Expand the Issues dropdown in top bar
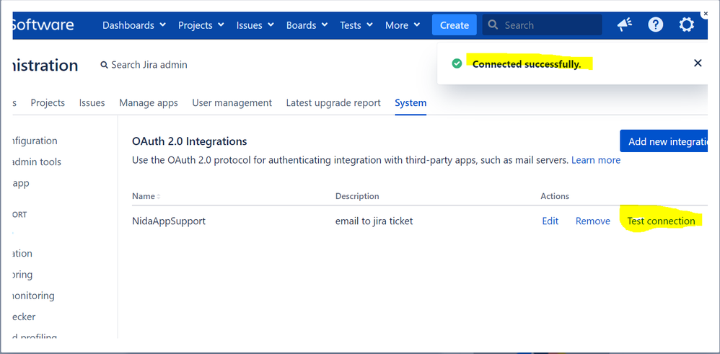This screenshot has height=354, width=720. [x=255, y=25]
